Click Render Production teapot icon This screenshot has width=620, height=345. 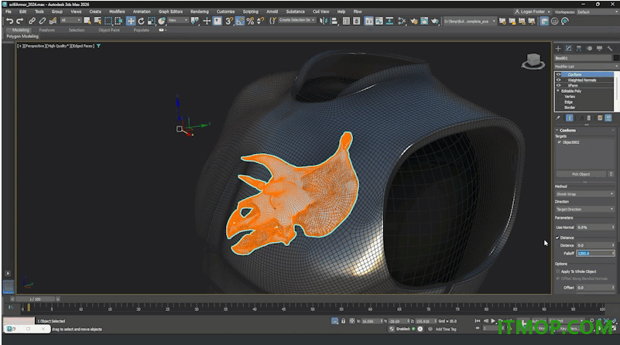pyautogui.click(x=435, y=21)
